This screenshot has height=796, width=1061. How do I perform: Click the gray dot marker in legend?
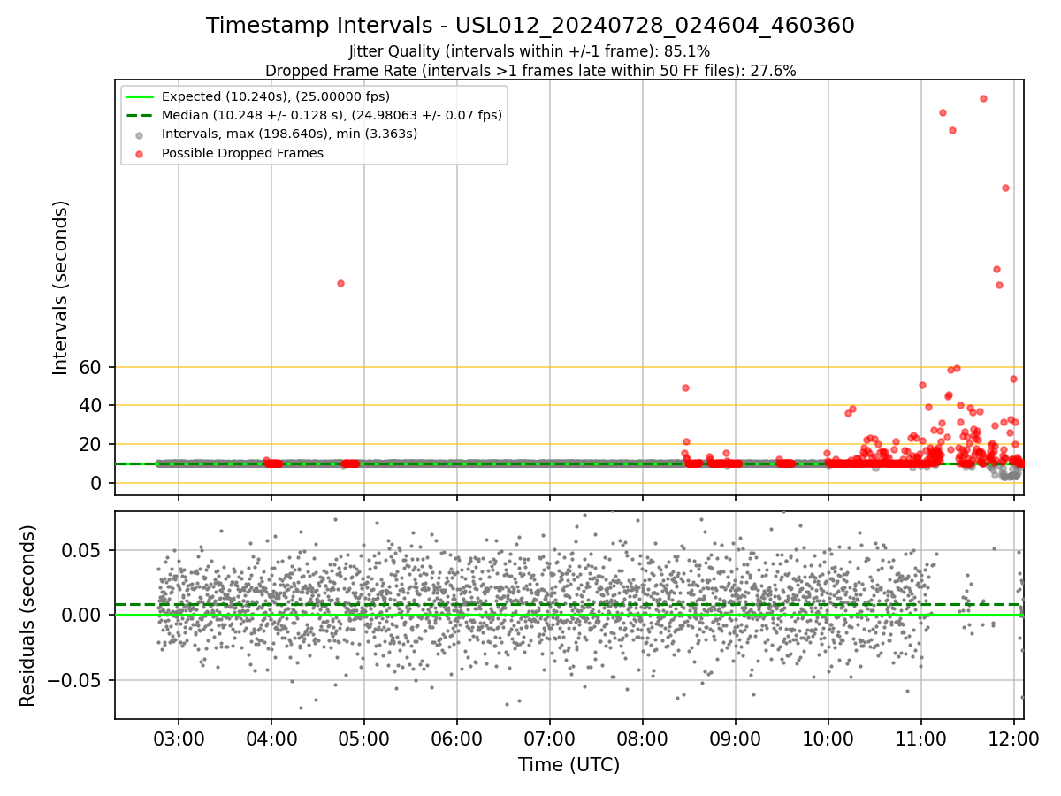click(x=140, y=134)
